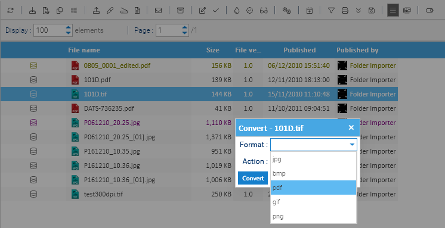Switch to list view icon
Viewport: 445px width, 228px height.
point(393,11)
